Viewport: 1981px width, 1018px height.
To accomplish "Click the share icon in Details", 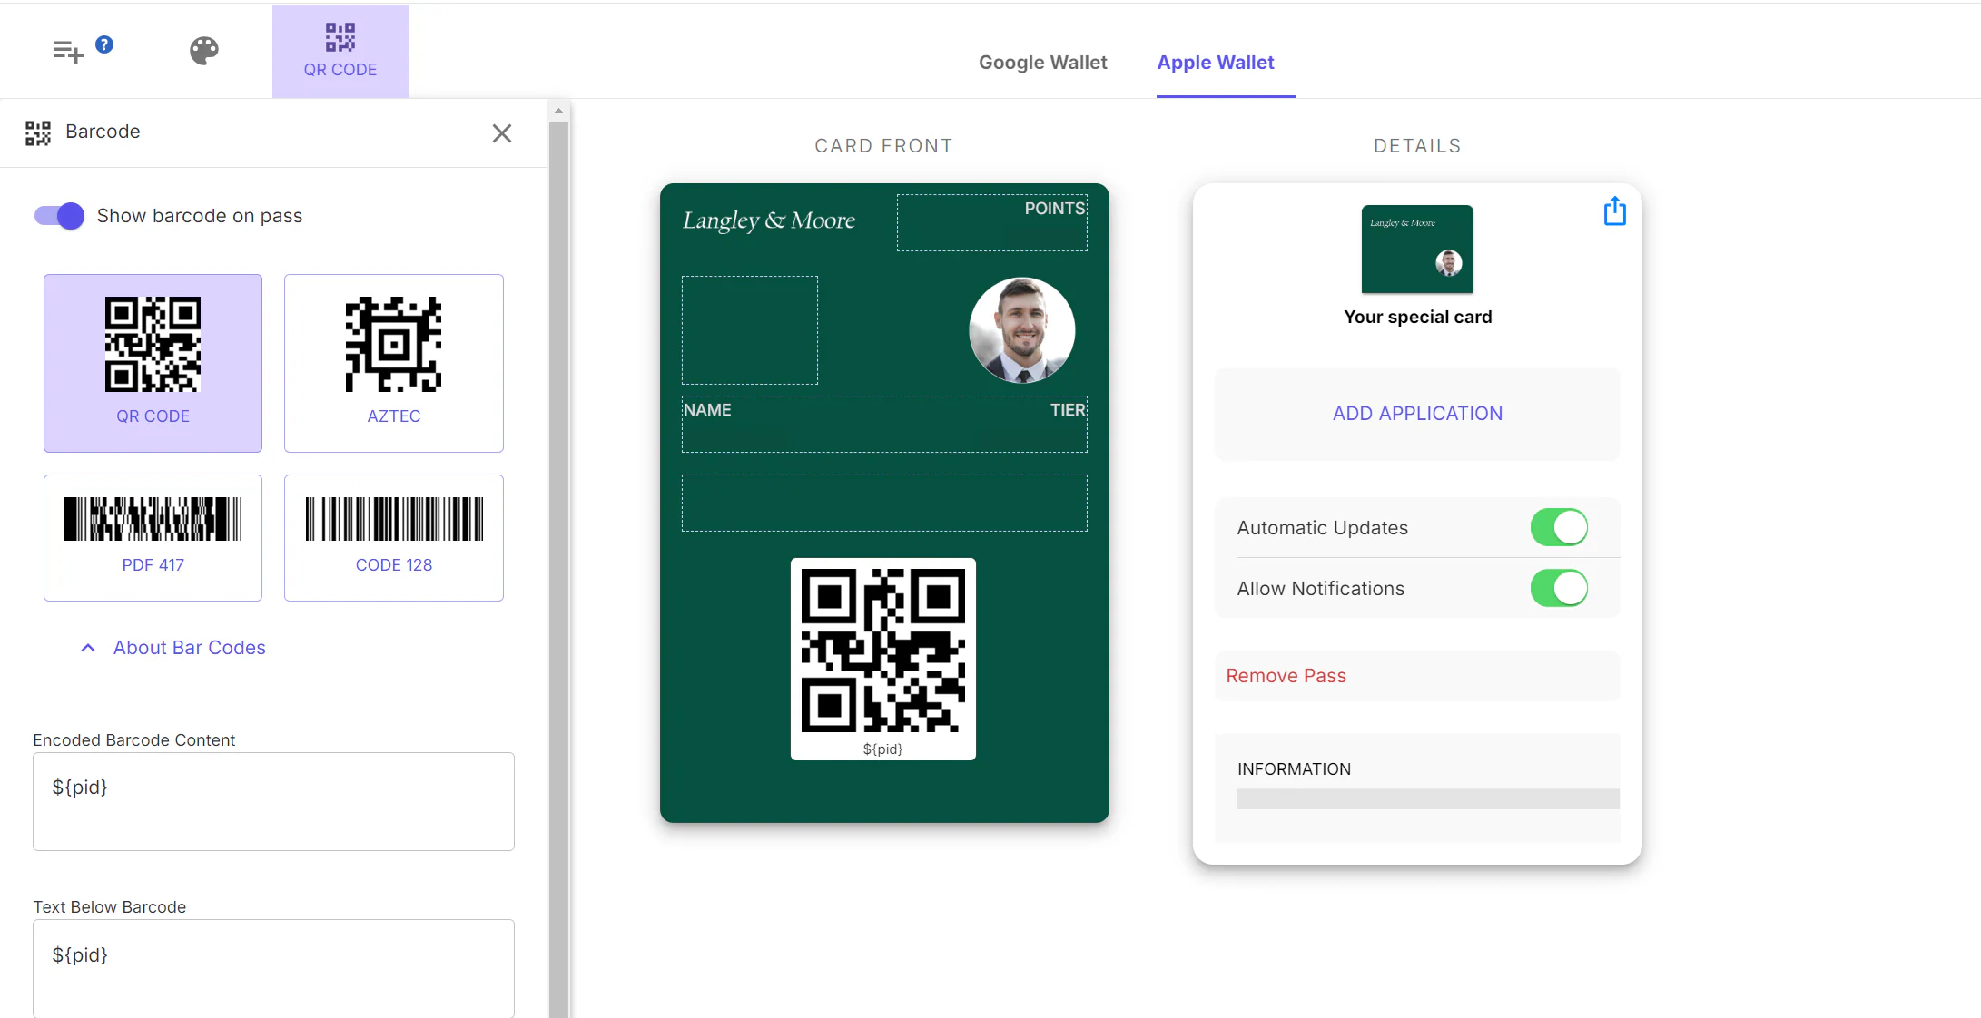I will click(1614, 211).
